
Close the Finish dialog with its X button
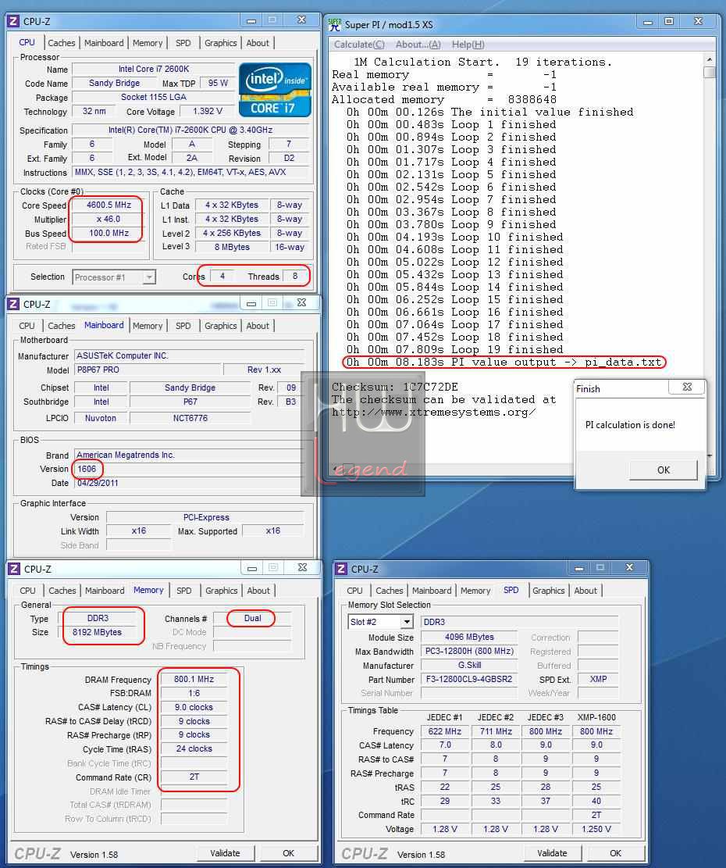[x=687, y=387]
